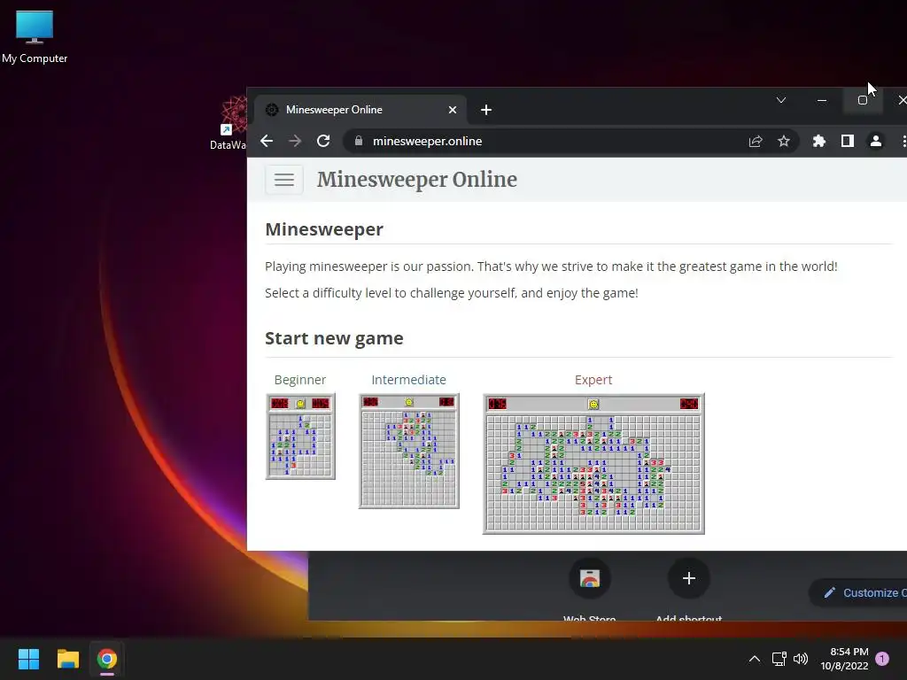Select the Minesweeper Online tab
The height and width of the screenshot is (680, 907).
pyautogui.click(x=360, y=110)
